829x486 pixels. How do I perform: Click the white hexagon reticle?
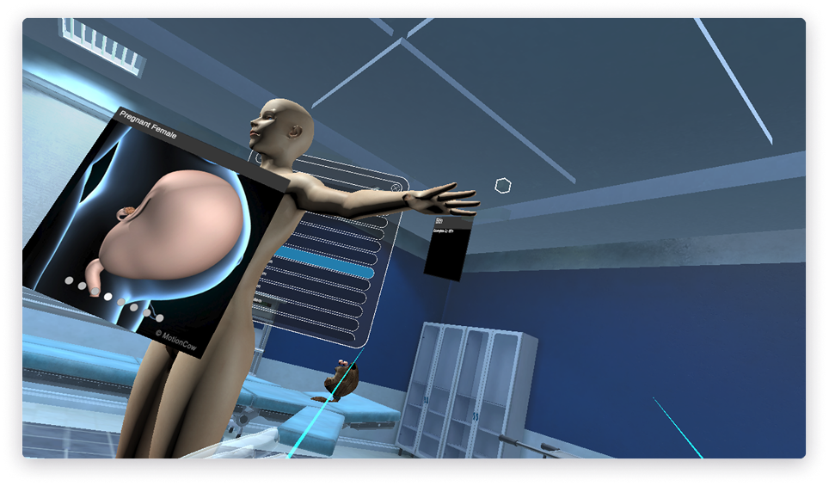tap(503, 185)
